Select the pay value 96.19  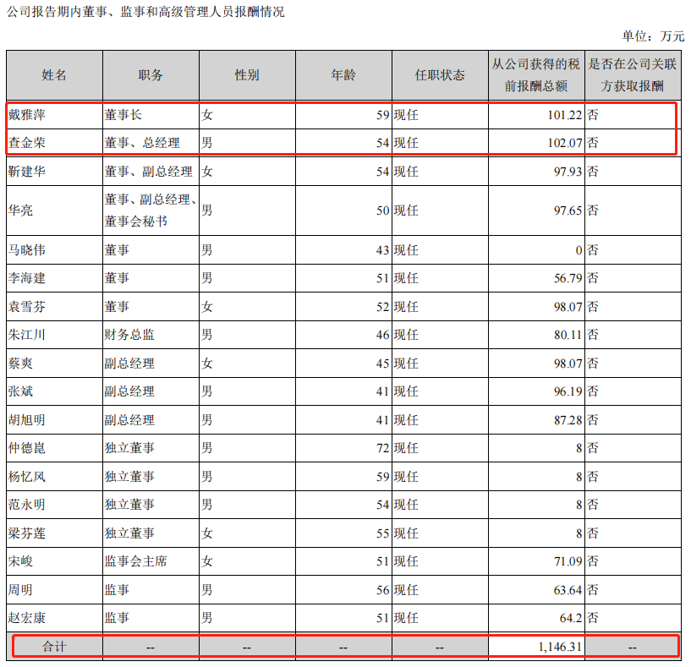point(568,391)
